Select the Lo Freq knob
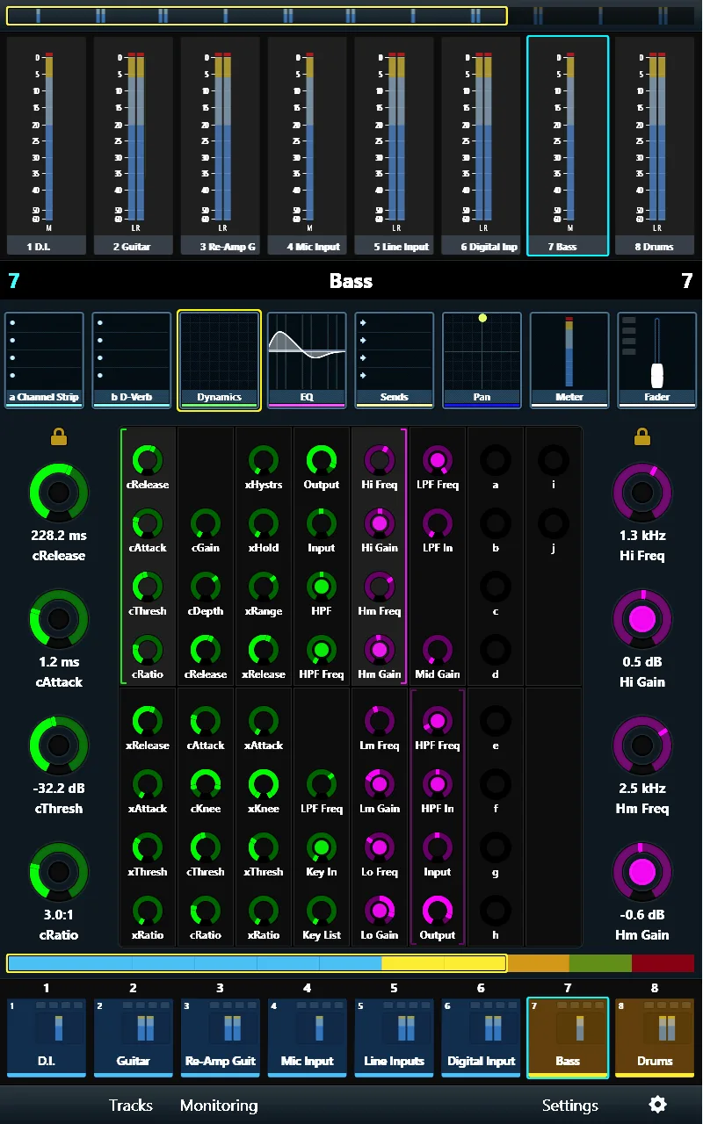The width and height of the screenshot is (703, 1124). tap(380, 847)
